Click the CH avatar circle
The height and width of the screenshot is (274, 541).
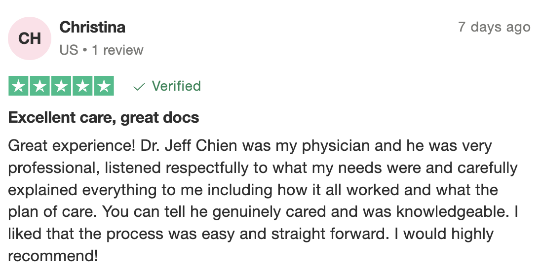pos(30,38)
